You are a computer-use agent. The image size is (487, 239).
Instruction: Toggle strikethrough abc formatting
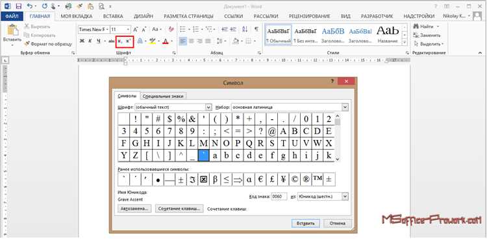coord(112,41)
